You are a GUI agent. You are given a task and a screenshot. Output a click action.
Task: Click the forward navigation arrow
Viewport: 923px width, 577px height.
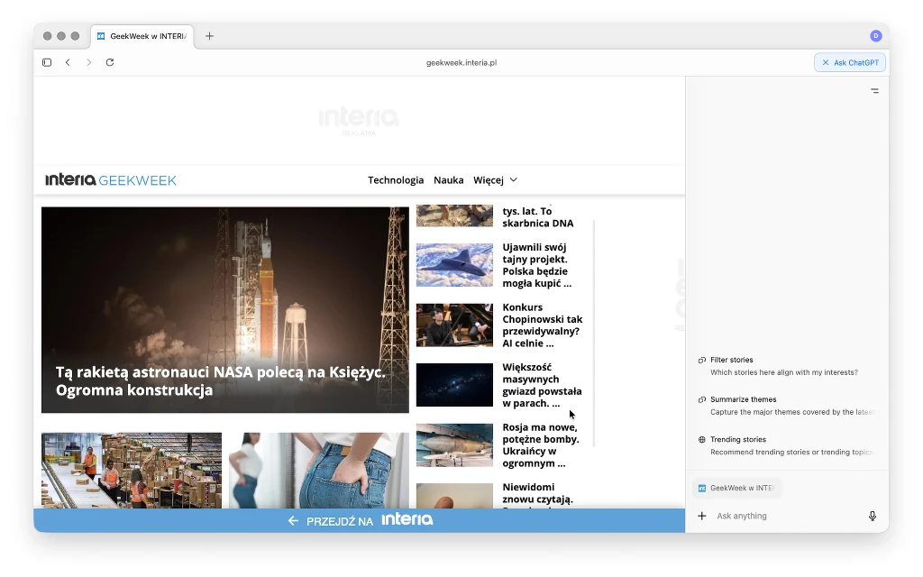(88, 62)
